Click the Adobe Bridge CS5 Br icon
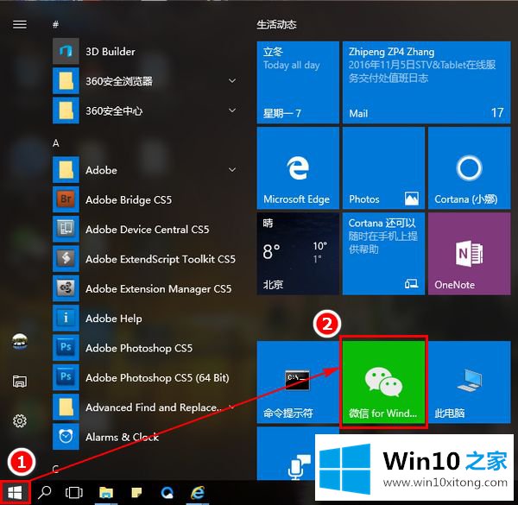 pos(66,199)
